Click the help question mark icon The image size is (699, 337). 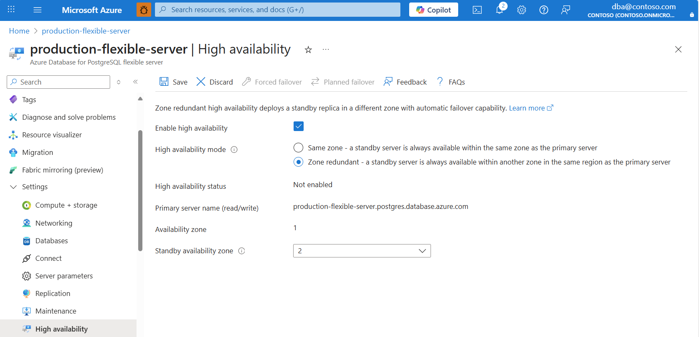tap(544, 10)
